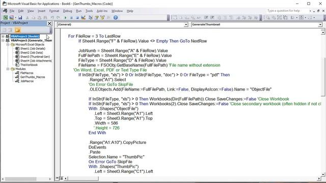326x183 pixels.
Task: Click the code window scroll down arrow
Action: [323, 174]
